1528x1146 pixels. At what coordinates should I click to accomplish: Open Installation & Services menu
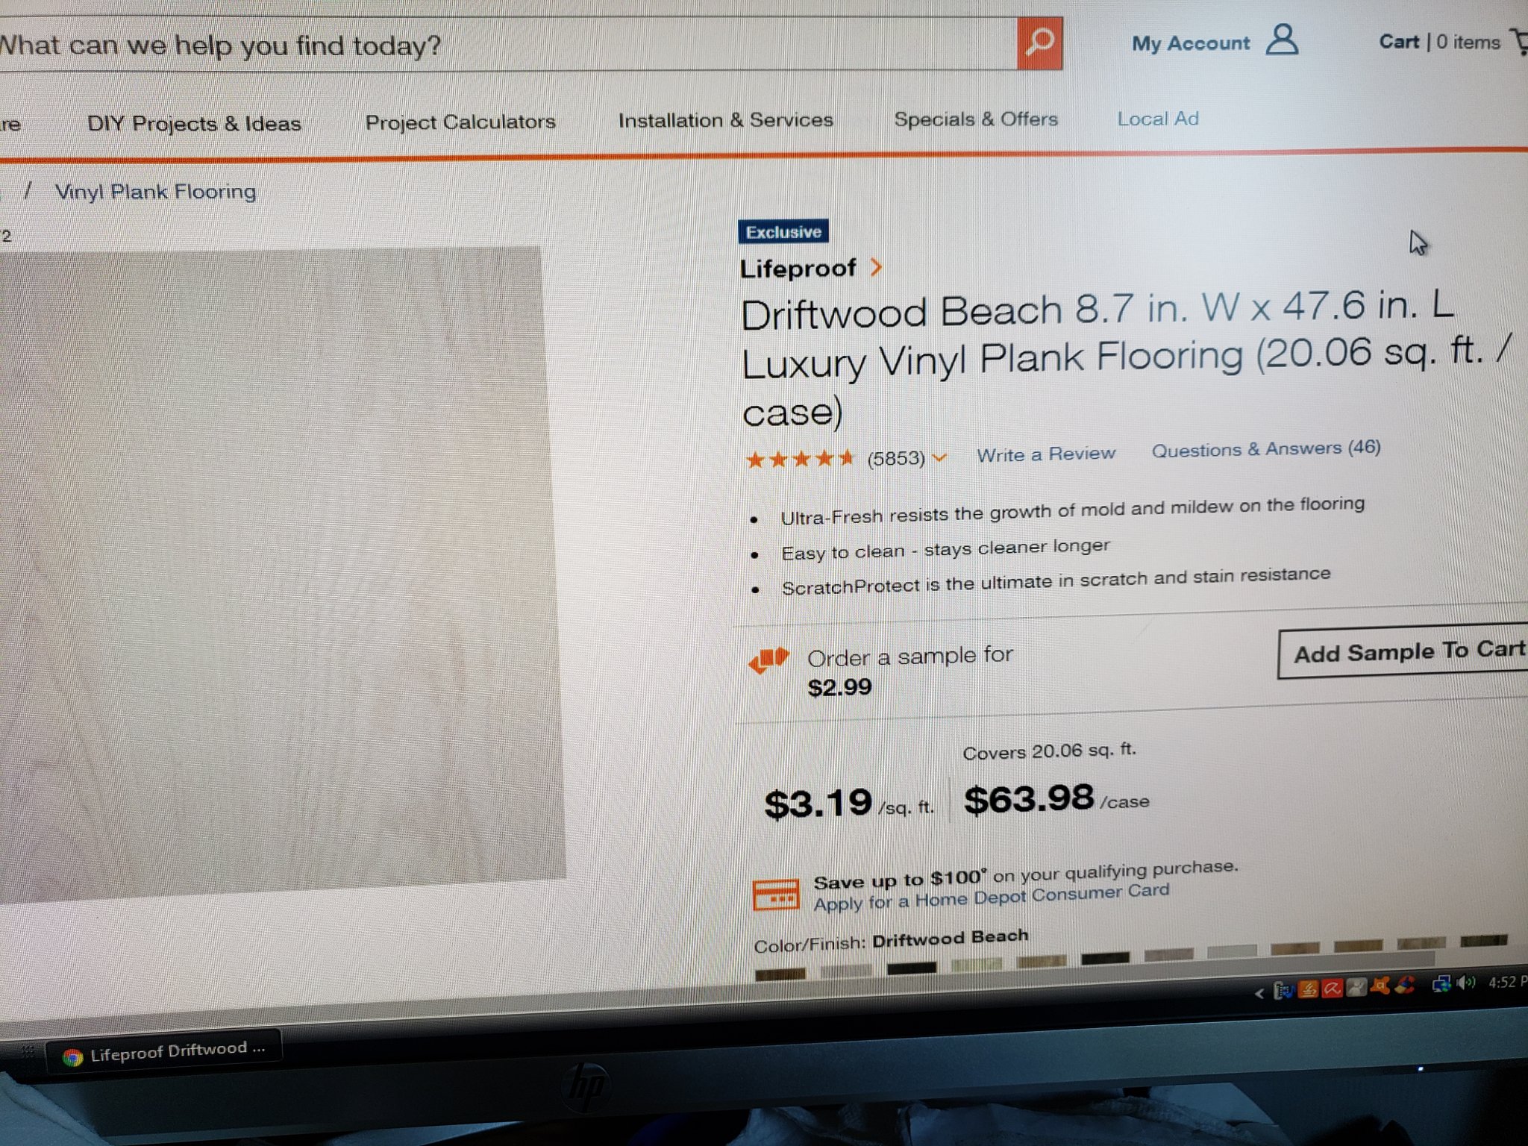[725, 120]
